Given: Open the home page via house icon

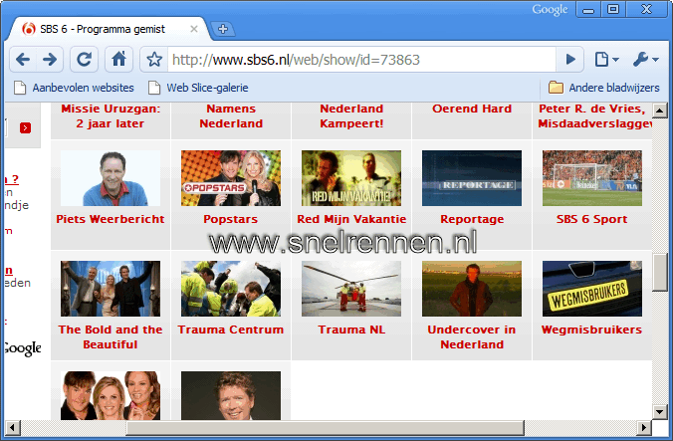Looking at the screenshot, I should 118,59.
